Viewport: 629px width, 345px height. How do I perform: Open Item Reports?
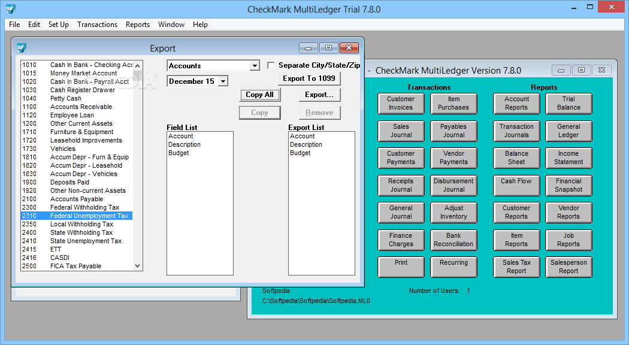pos(516,240)
